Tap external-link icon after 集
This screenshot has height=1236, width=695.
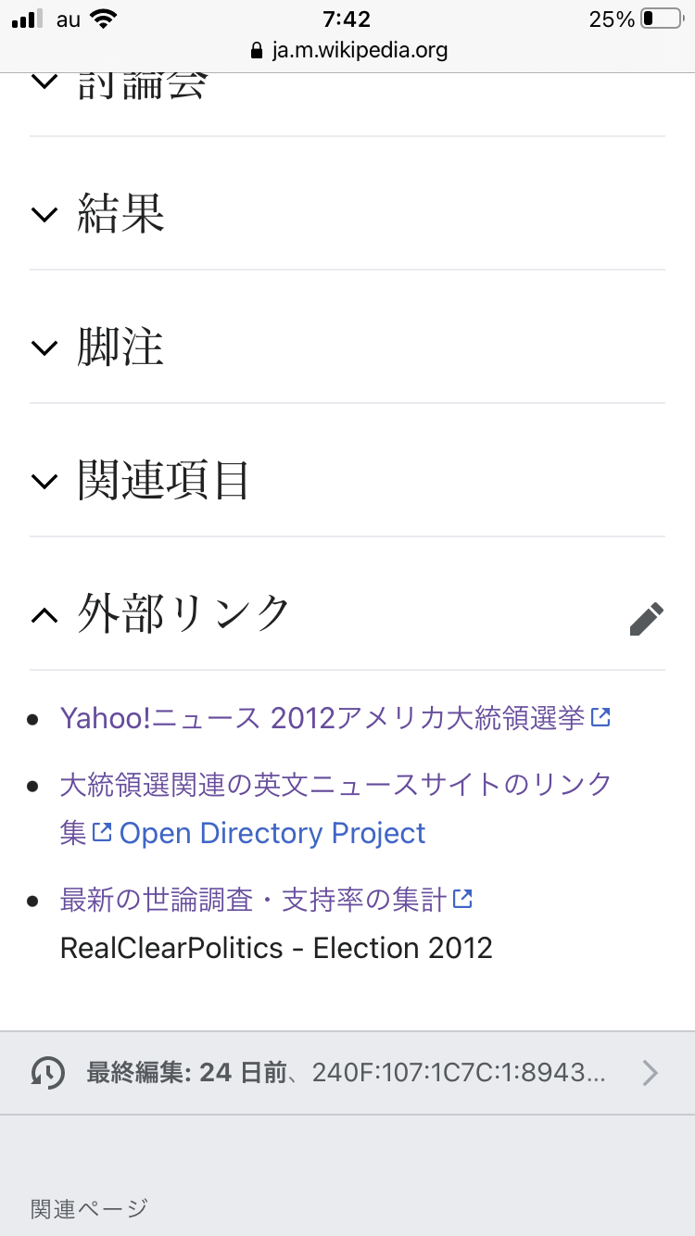(101, 832)
